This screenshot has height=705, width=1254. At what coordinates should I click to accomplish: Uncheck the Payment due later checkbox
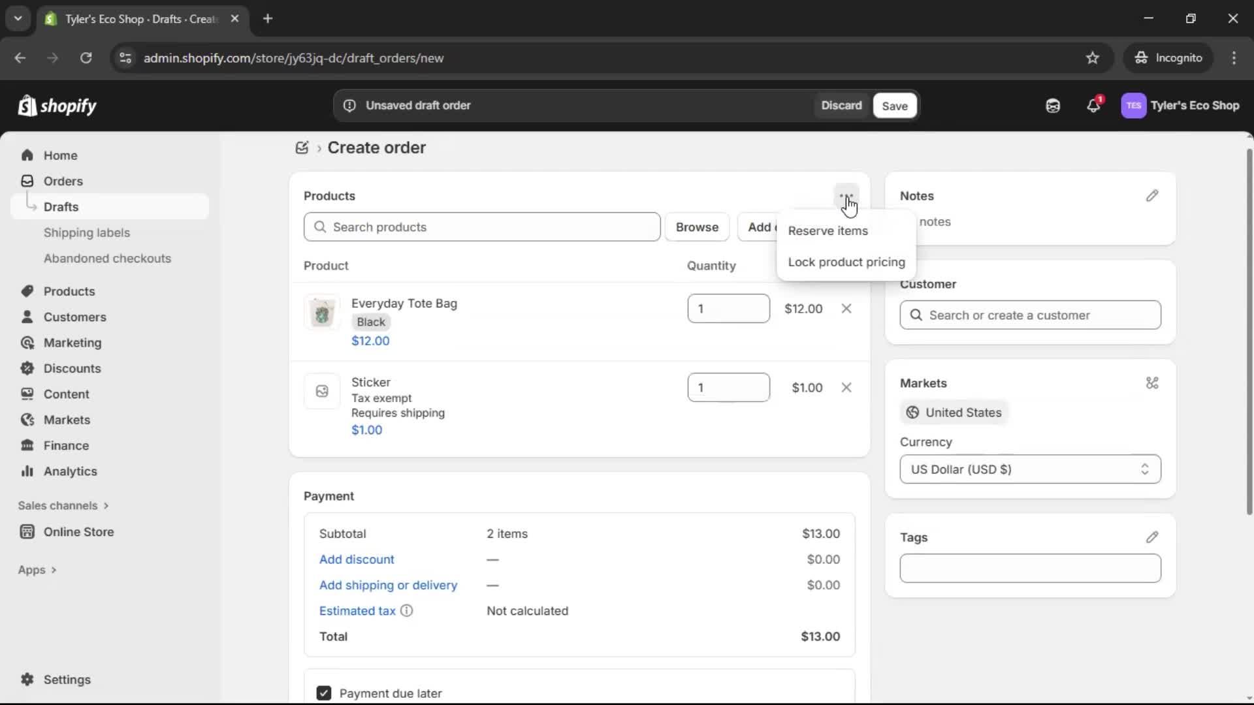(x=324, y=693)
